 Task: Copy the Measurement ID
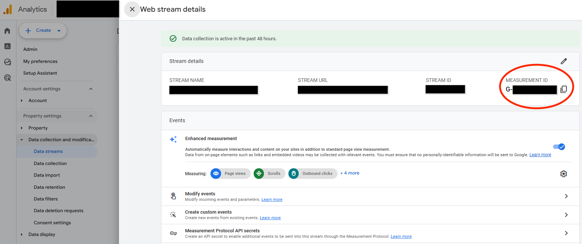(x=564, y=89)
